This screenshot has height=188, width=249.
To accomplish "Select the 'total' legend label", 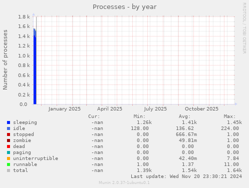I will 21,170.
